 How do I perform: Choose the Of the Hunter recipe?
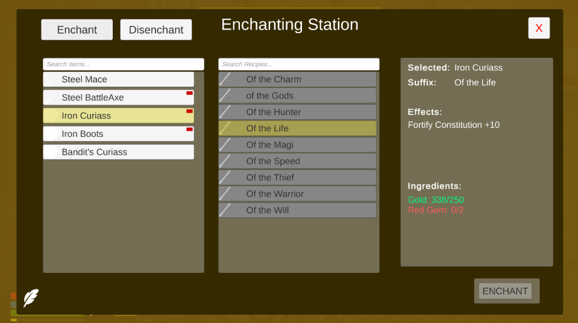pyautogui.click(x=297, y=111)
